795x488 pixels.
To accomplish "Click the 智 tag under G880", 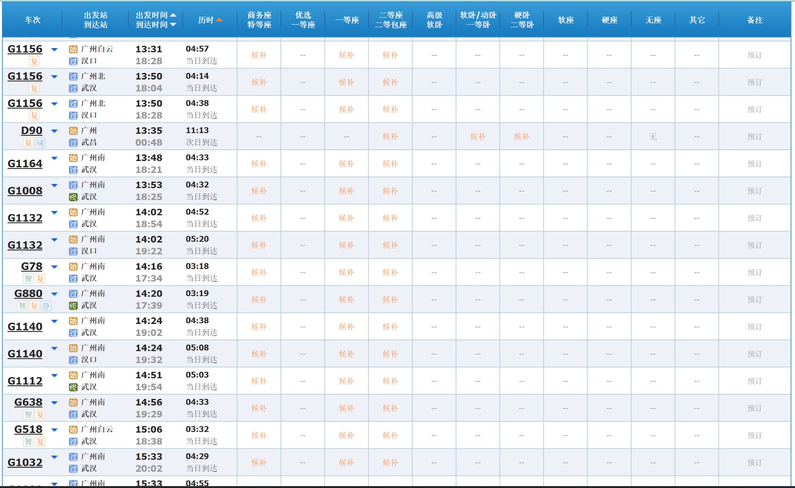I will (x=22, y=306).
